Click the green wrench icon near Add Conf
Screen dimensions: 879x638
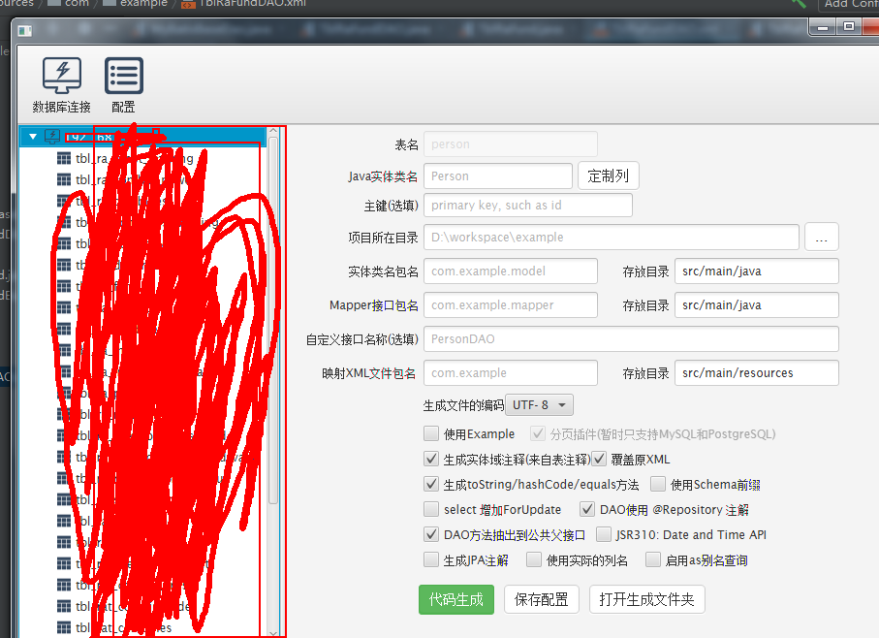[798, 5]
